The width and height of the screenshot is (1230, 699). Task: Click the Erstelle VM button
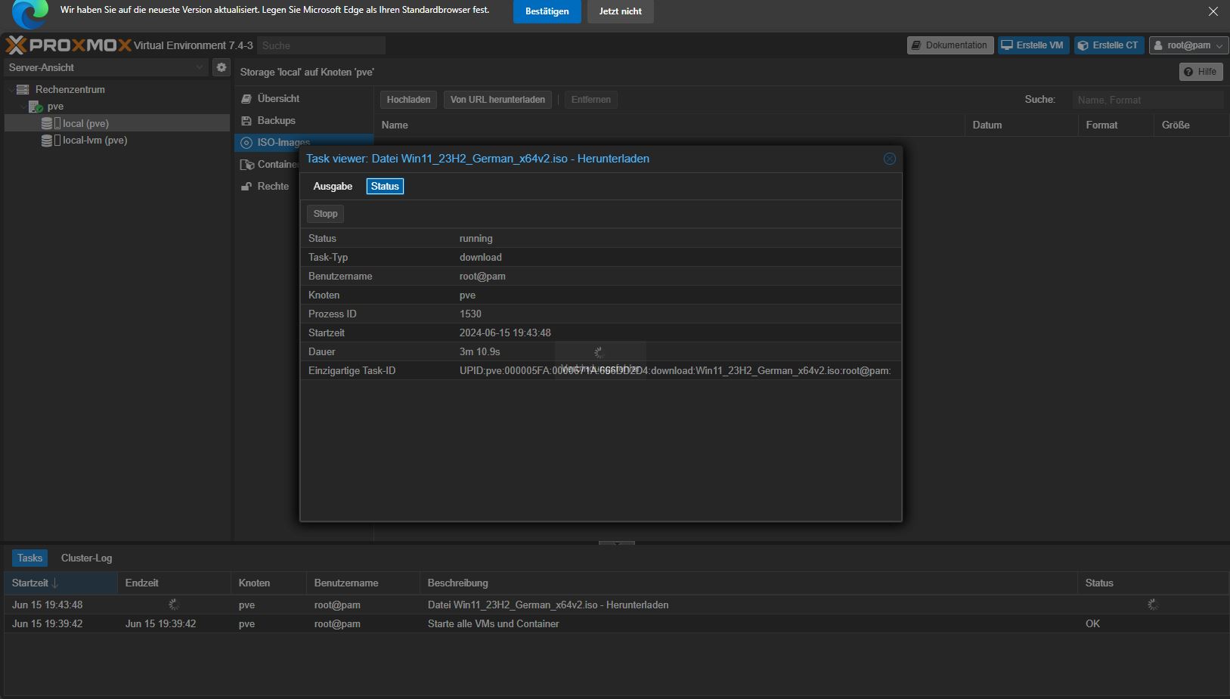coord(1033,45)
